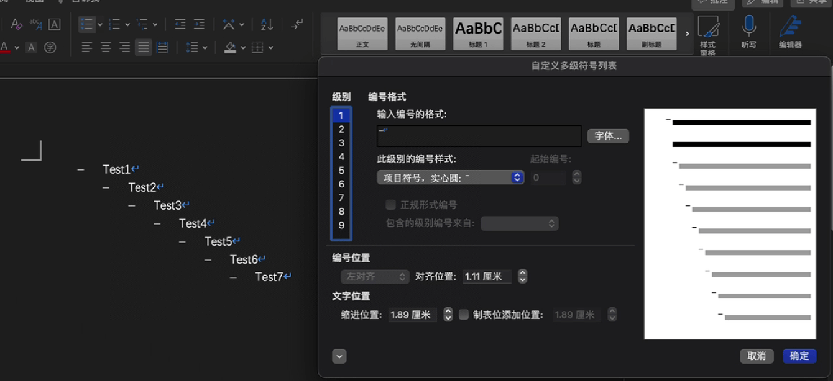This screenshot has width=833, height=381.
Task: Open 此级别的编号样式 dropdown
Action: click(451, 177)
